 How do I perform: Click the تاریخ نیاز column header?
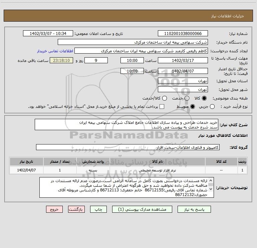26,161
